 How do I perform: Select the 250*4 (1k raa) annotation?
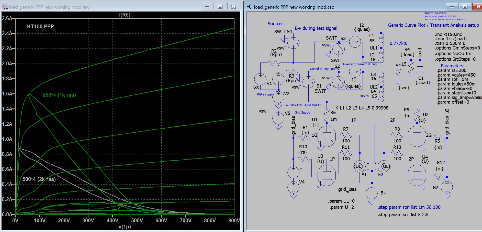(59, 95)
